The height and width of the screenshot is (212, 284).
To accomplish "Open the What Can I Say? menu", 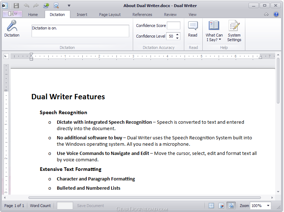I will [214, 31].
